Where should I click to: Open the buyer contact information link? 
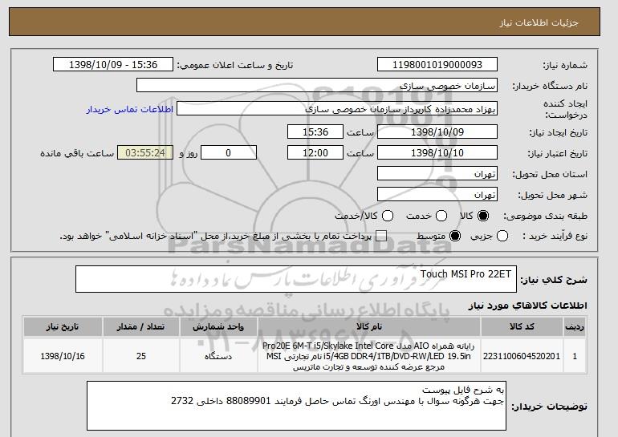pos(130,109)
